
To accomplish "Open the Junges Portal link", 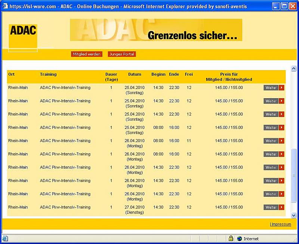I will pos(122,54).
